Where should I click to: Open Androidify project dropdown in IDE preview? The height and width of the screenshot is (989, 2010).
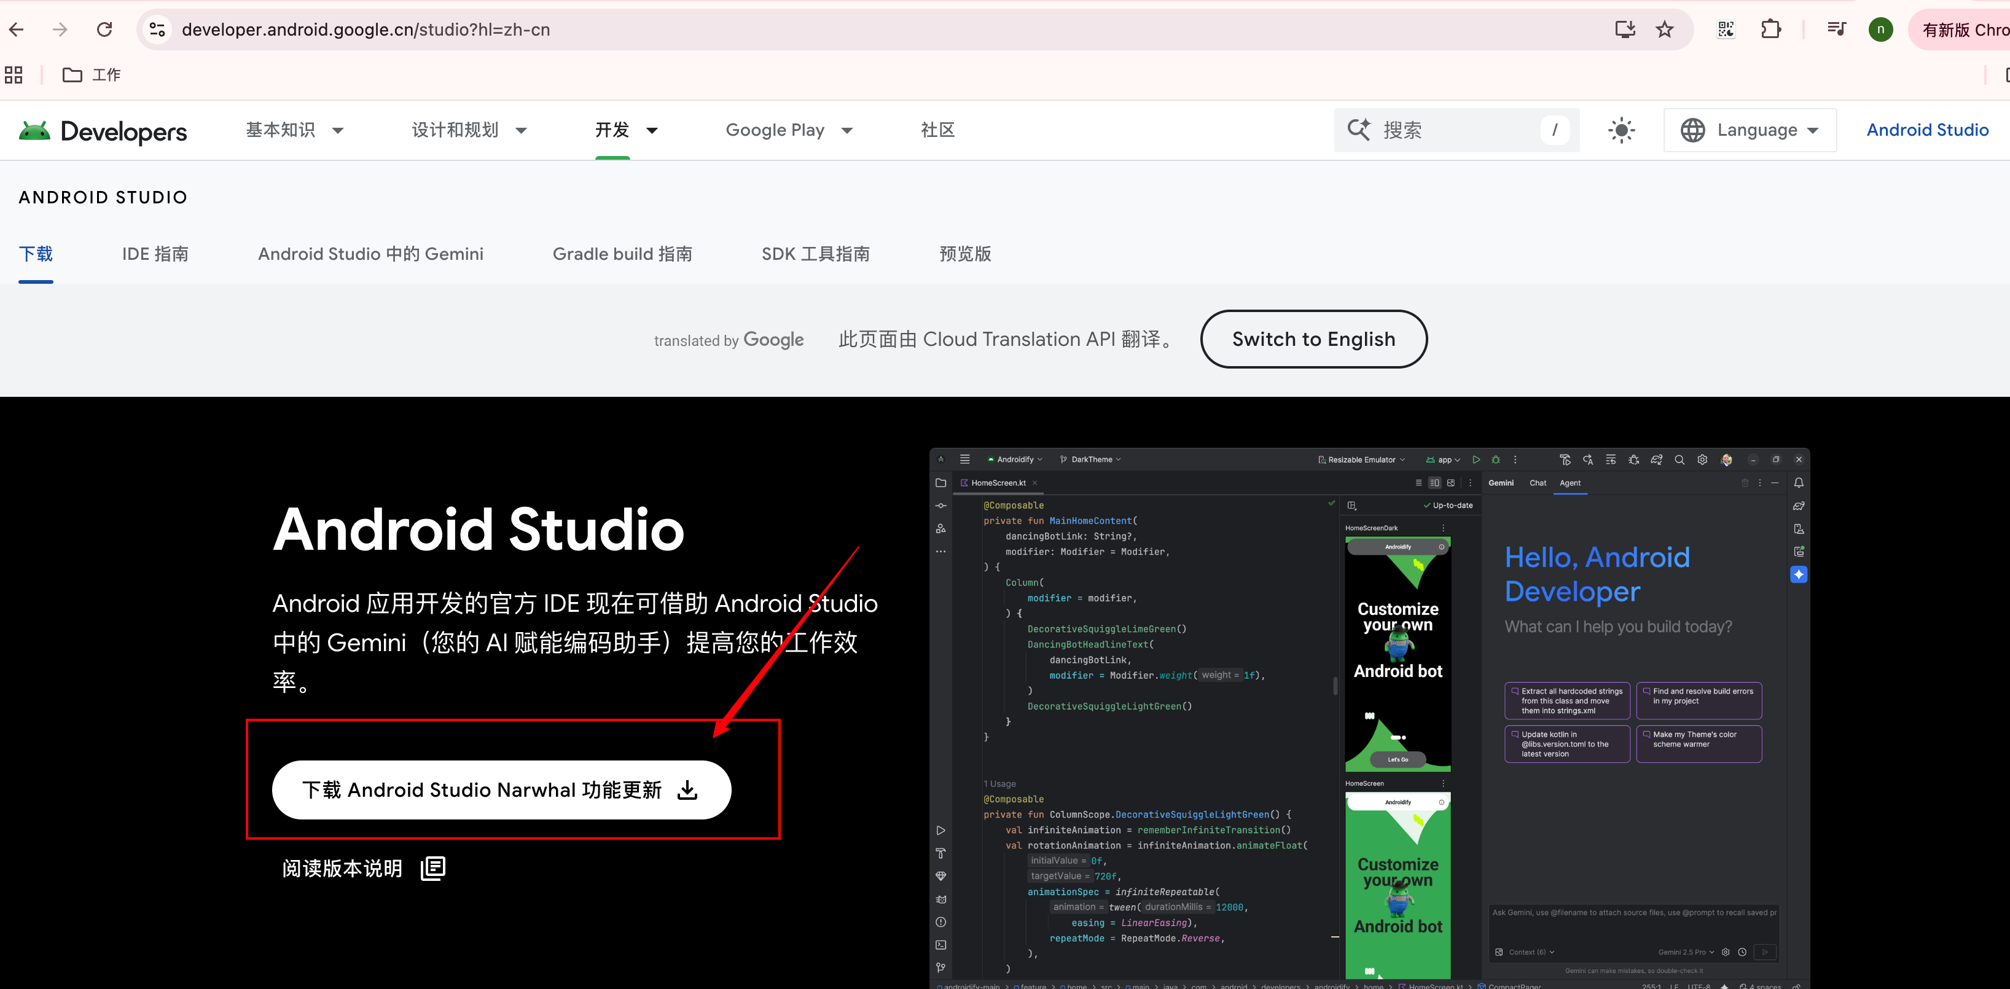(x=1015, y=460)
